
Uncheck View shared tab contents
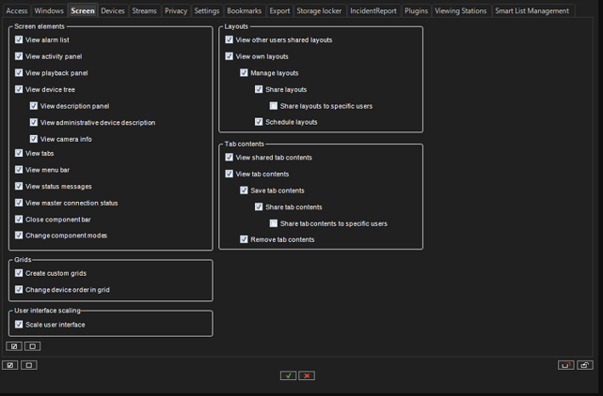click(x=230, y=157)
